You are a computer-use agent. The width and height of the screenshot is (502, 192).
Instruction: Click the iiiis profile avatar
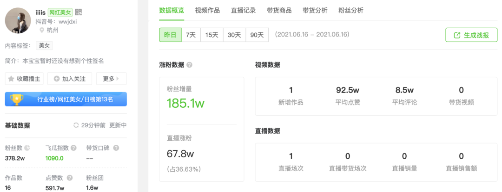[x=18, y=20]
